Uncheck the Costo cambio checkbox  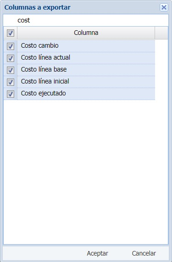point(11,46)
